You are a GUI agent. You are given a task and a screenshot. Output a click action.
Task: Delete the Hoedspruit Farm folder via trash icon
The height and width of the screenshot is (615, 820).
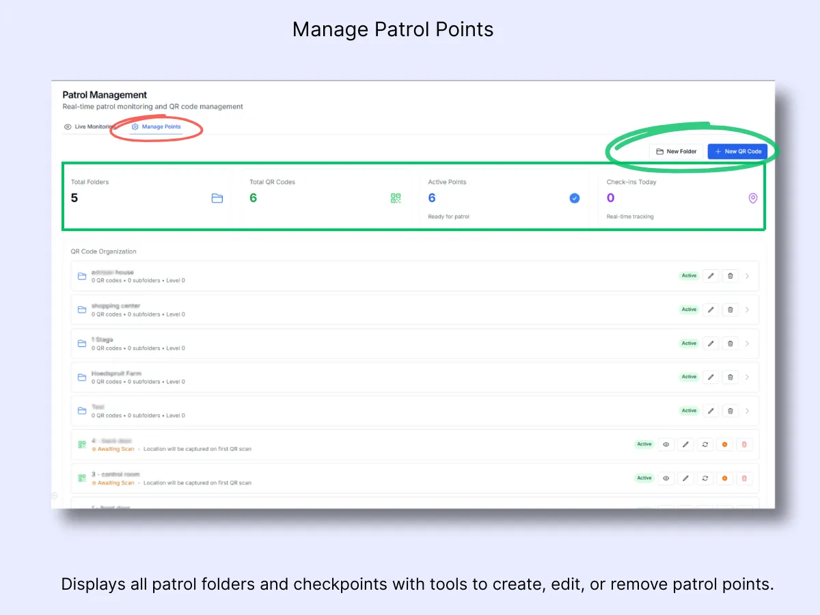(730, 377)
